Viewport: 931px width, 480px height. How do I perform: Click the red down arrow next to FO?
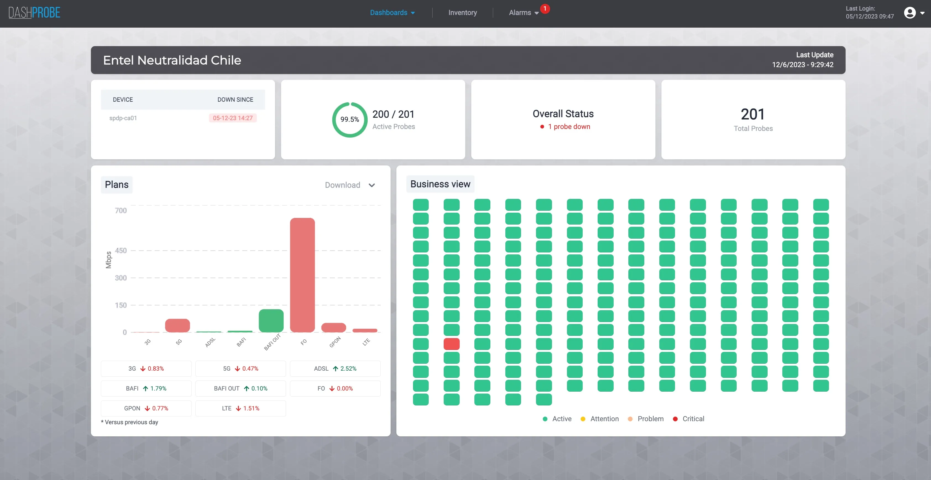tap(332, 388)
